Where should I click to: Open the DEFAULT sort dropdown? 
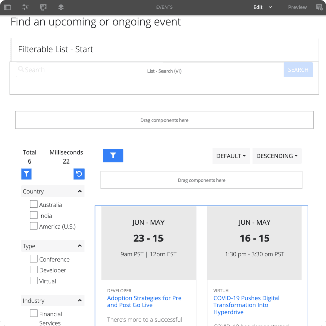[231, 156]
